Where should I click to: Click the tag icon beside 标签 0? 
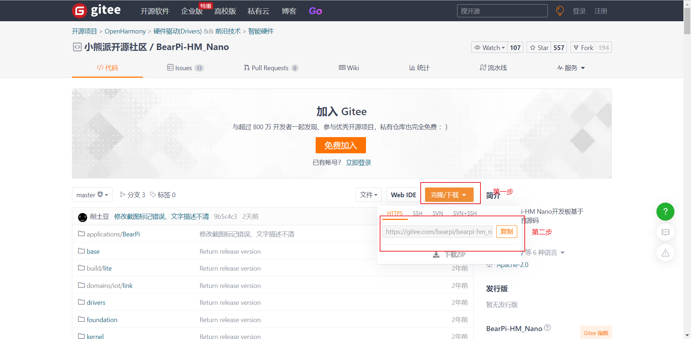click(153, 195)
